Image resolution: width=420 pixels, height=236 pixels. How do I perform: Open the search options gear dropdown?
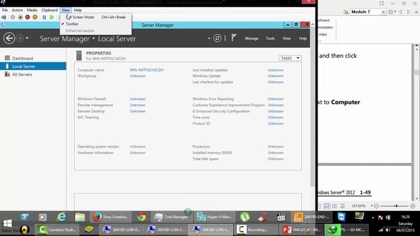pos(392,12)
